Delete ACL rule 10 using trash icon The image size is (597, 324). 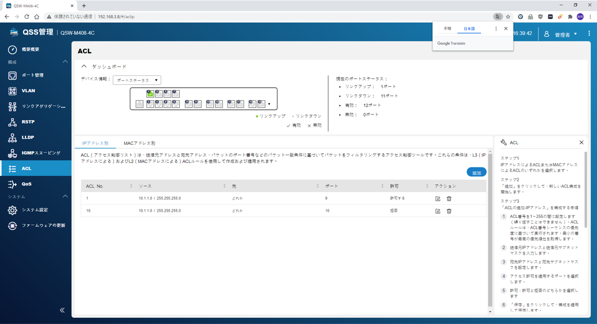pos(449,211)
